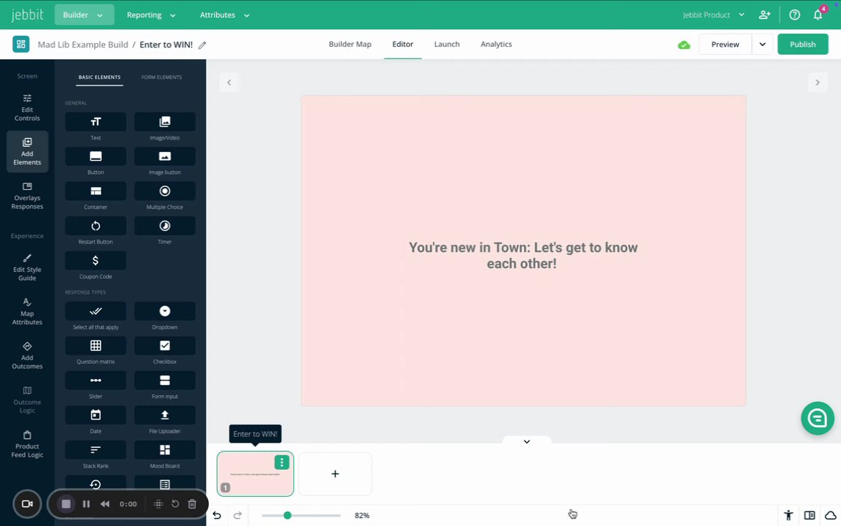The height and width of the screenshot is (526, 841).
Task: Switch to the Analytics tab
Action: (x=496, y=45)
